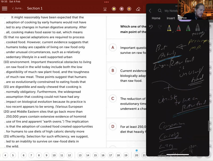Choose the orange highlighter
Viewport: 213px width, 161px height.
pyautogui.click(x=129, y=9)
